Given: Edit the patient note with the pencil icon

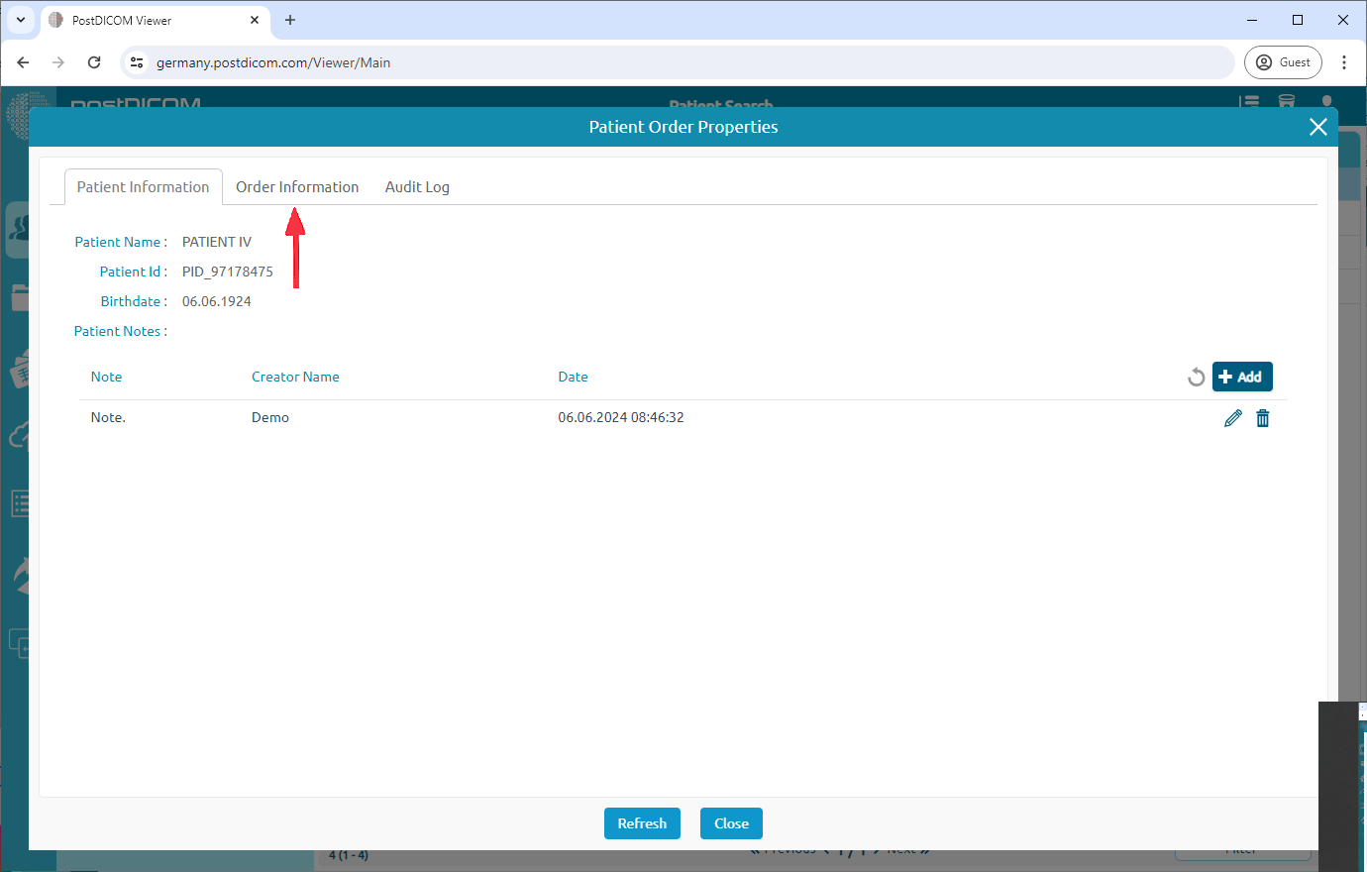Looking at the screenshot, I should pos(1232,417).
